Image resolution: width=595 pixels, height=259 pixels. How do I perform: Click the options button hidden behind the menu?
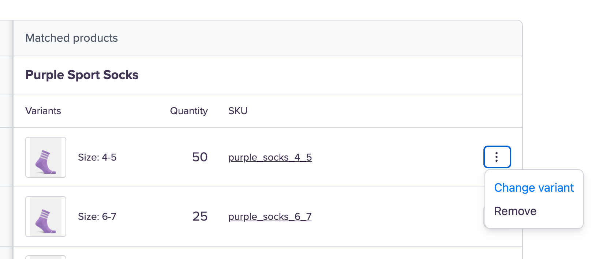point(485,217)
